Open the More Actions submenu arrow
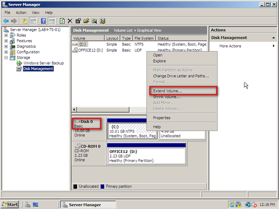This screenshot has width=279, height=209. click(274, 46)
